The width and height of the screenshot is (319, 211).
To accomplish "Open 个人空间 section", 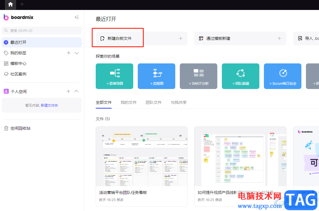I will tap(19, 92).
